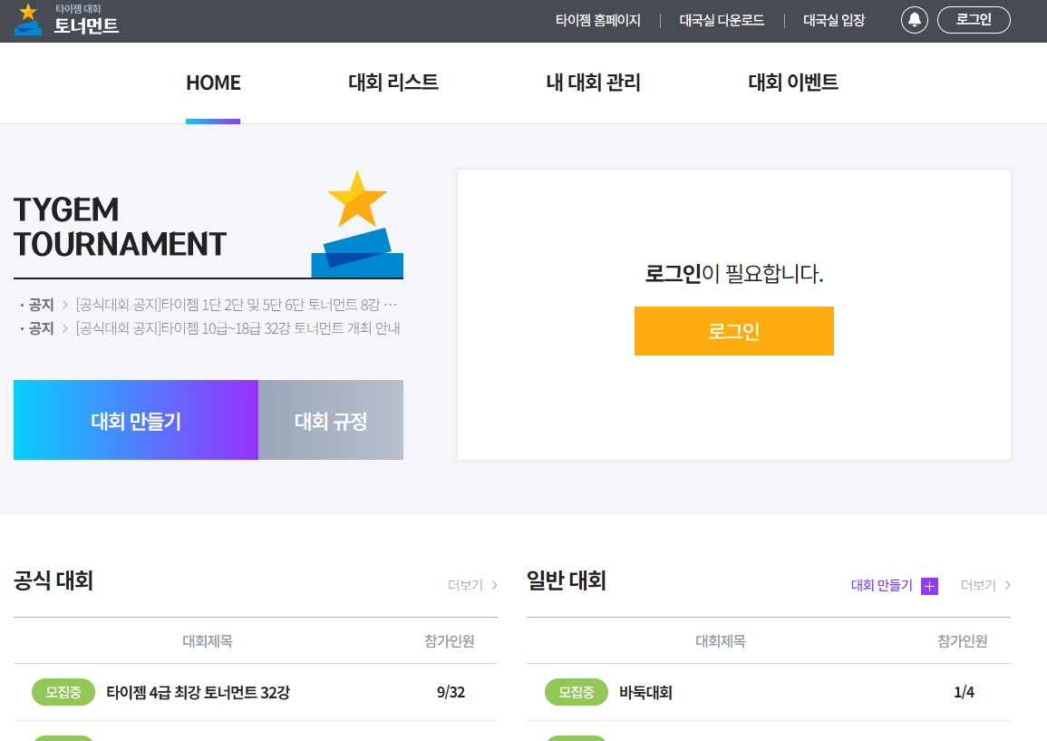Open the 10급~18급 32강 토너먼트 notice
The height and width of the screenshot is (741, 1047).
pos(238,328)
